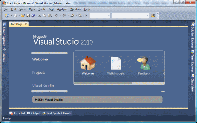
Task: Click the Open File folder icon
Action: point(23,16)
